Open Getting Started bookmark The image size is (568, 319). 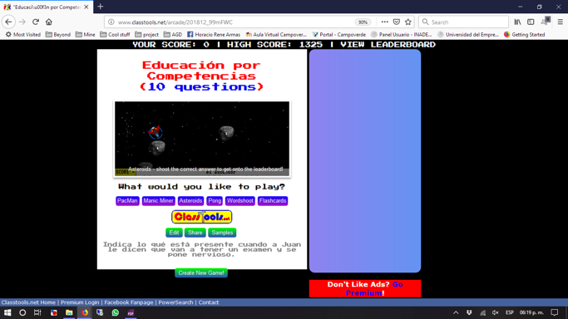pos(524,34)
